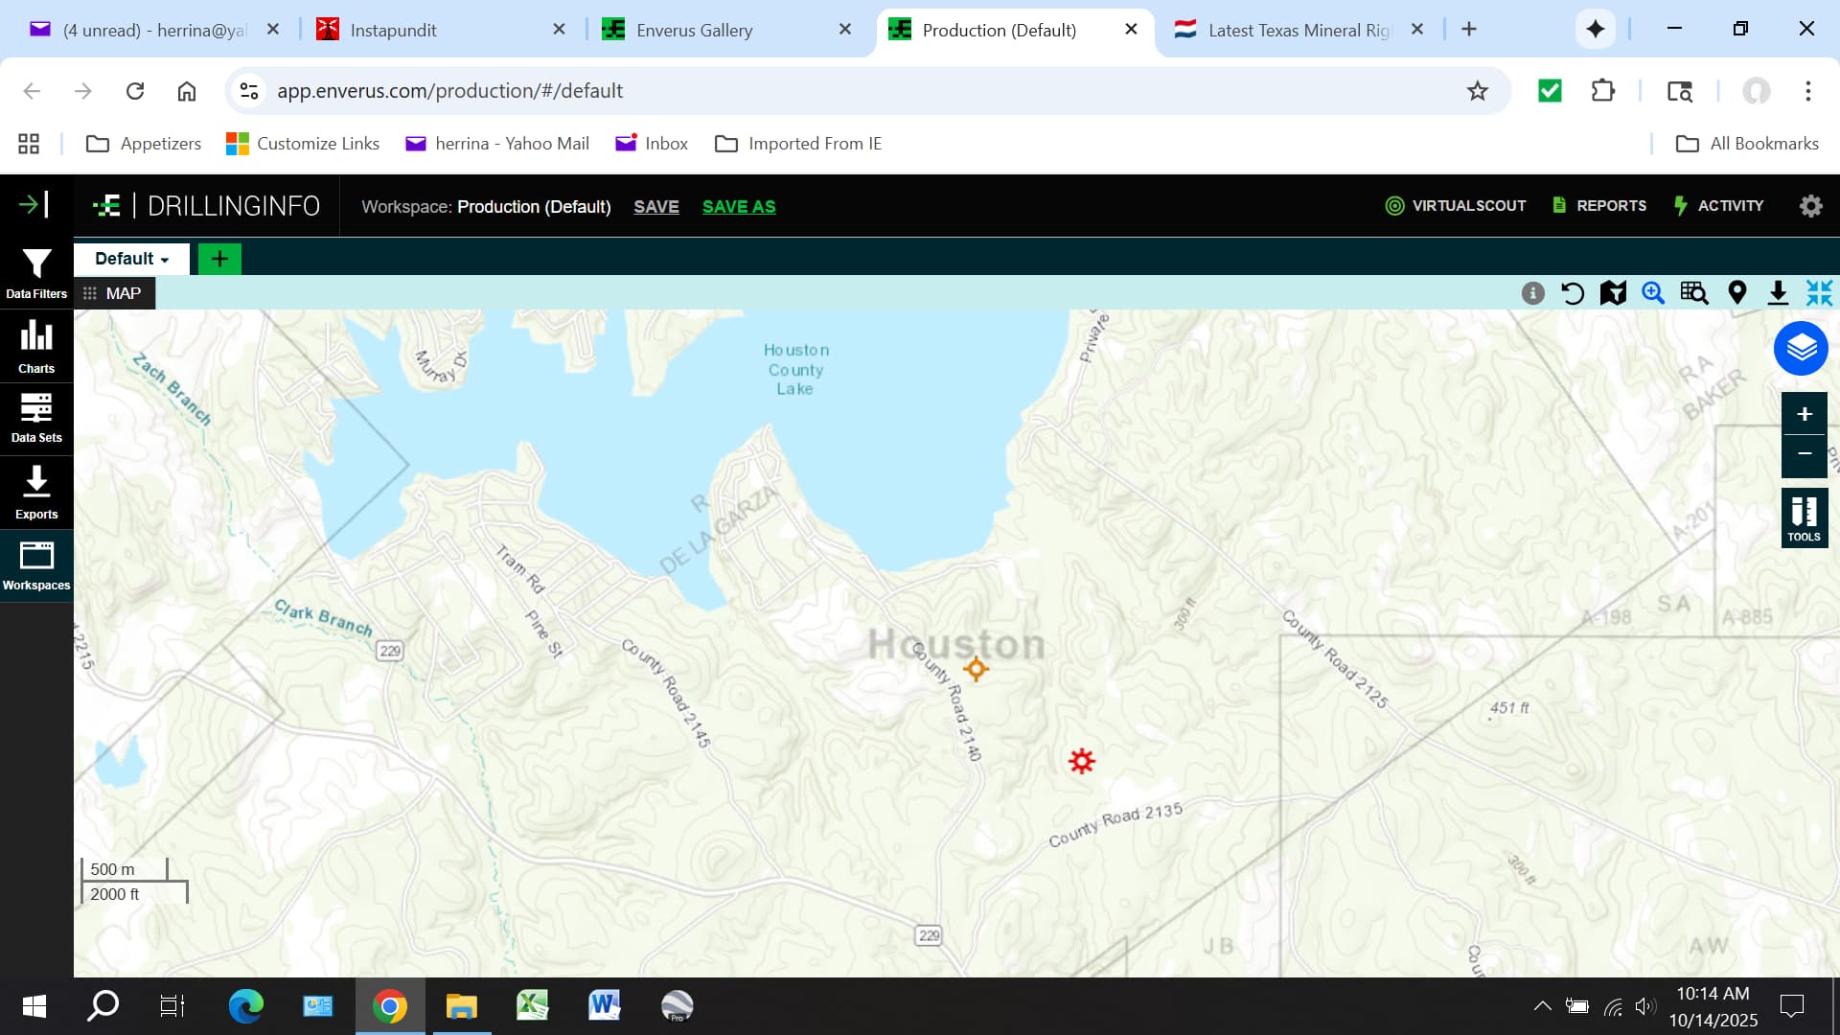Select the zoom-in magnifier map tool

[x=1653, y=293]
